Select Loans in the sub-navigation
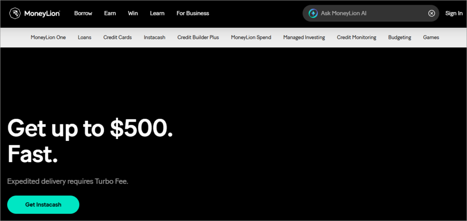467x221 pixels. pos(84,37)
